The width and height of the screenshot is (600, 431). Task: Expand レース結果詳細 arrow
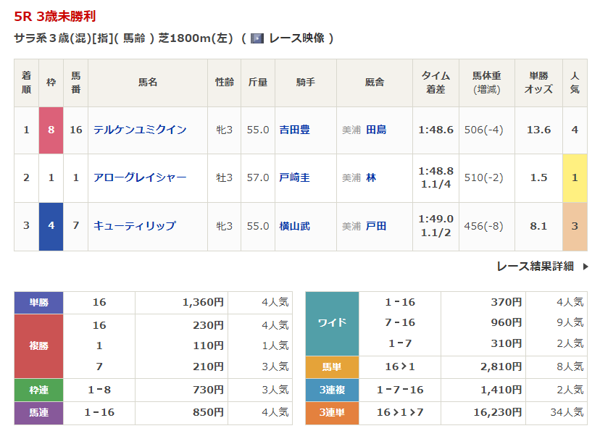click(x=586, y=267)
